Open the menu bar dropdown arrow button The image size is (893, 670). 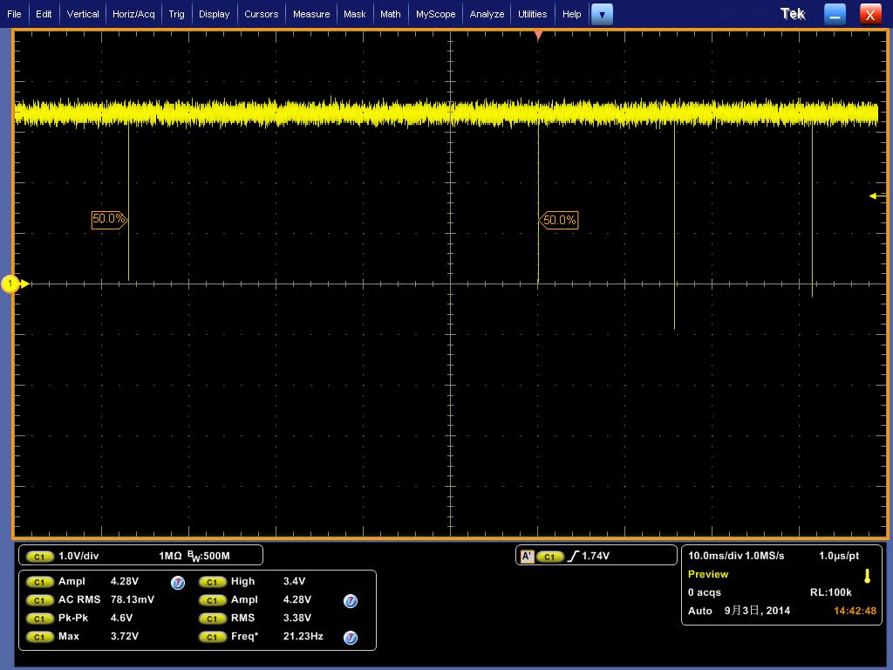click(602, 14)
